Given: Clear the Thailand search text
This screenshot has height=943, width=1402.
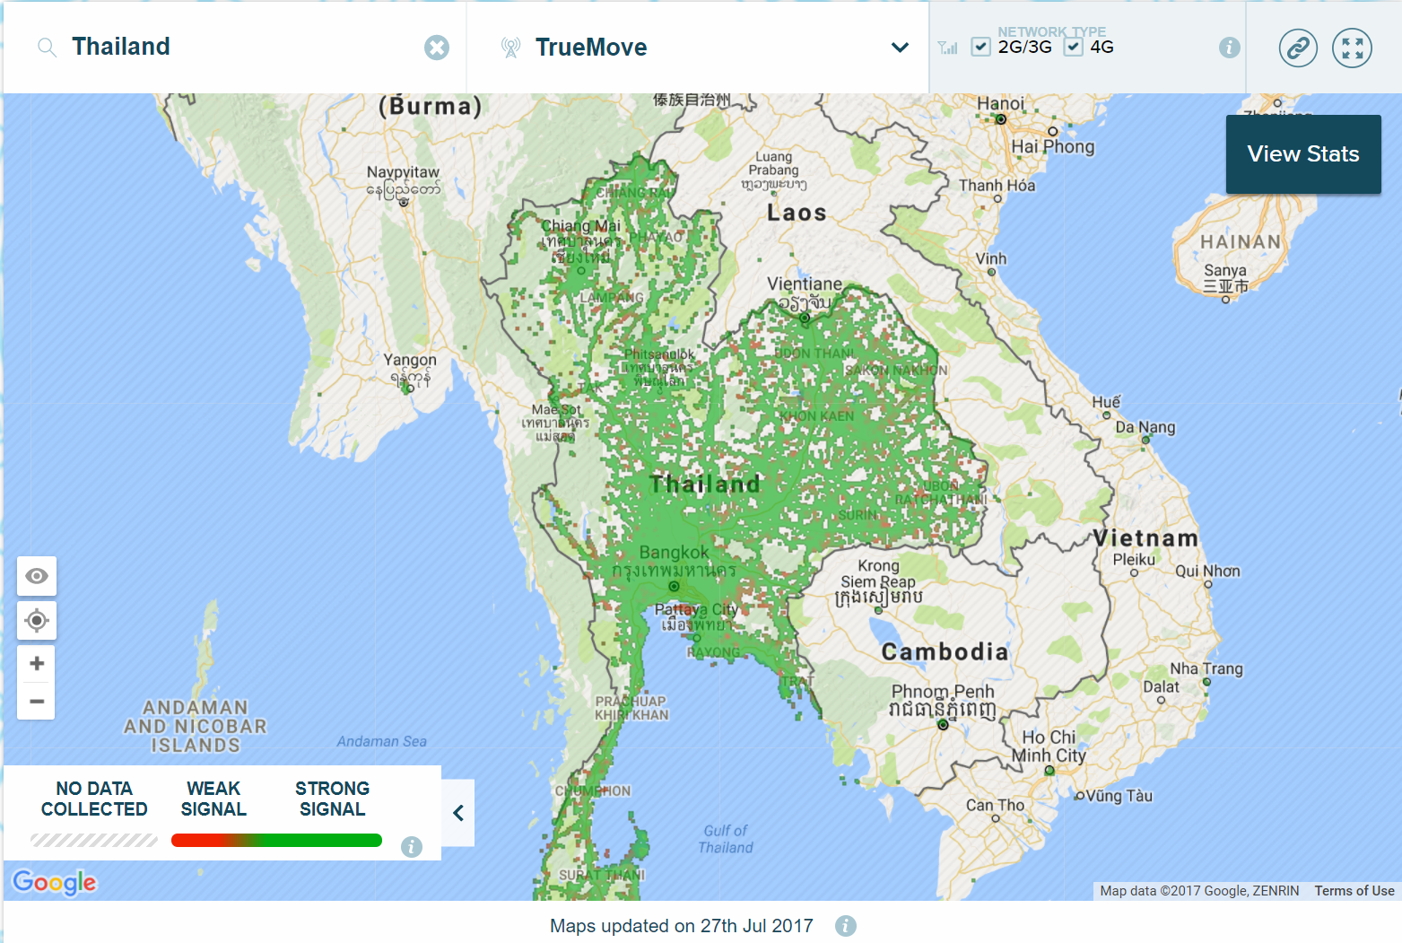Looking at the screenshot, I should pyautogui.click(x=437, y=48).
